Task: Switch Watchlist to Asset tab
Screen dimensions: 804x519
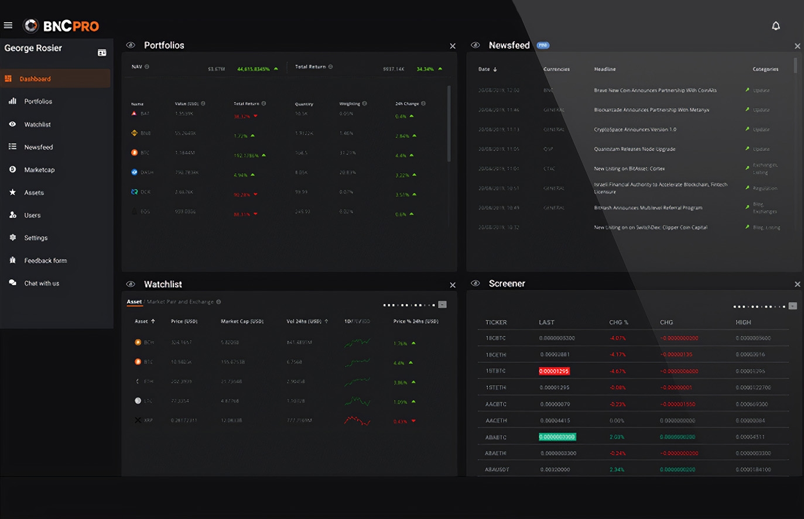Action: click(134, 302)
